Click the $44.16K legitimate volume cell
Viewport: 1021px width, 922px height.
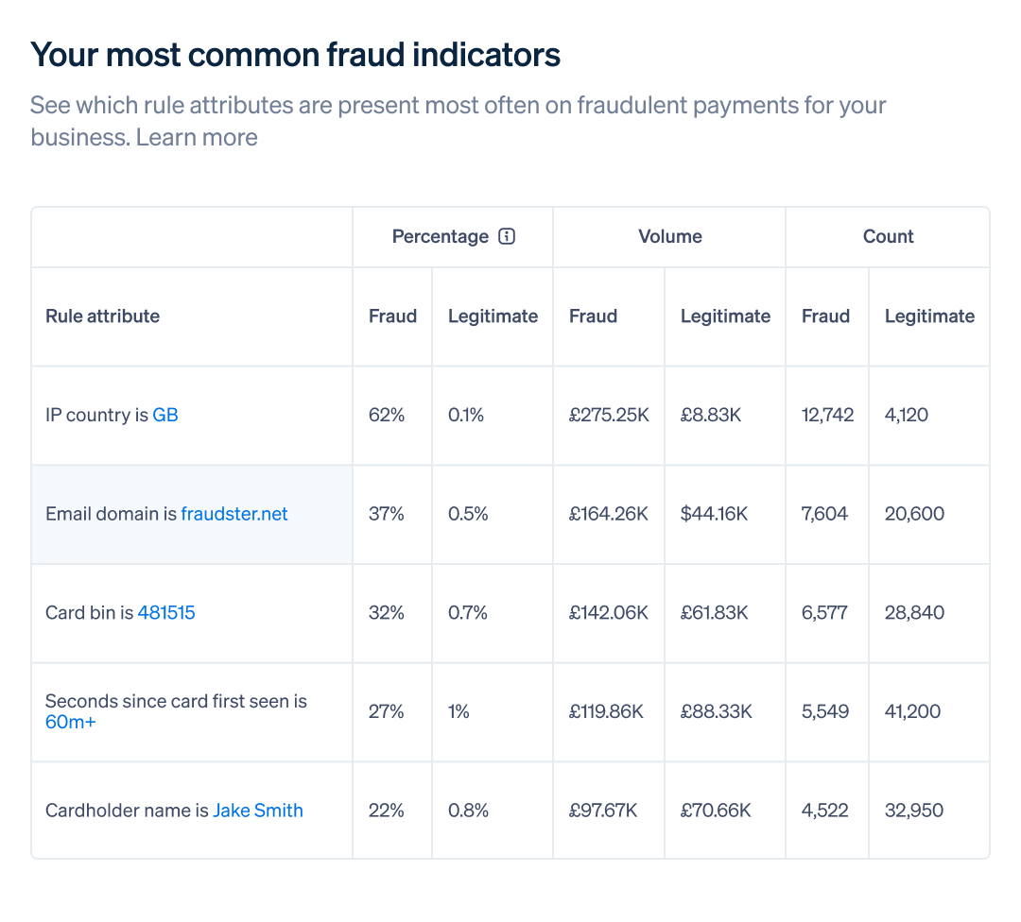[725, 514]
